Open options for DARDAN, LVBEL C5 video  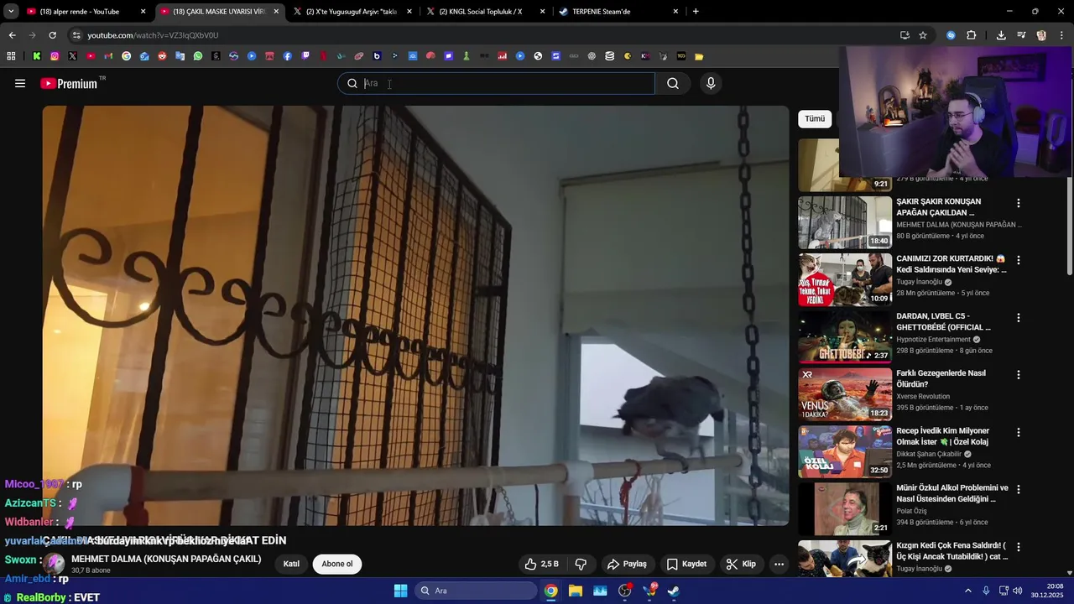1019,318
